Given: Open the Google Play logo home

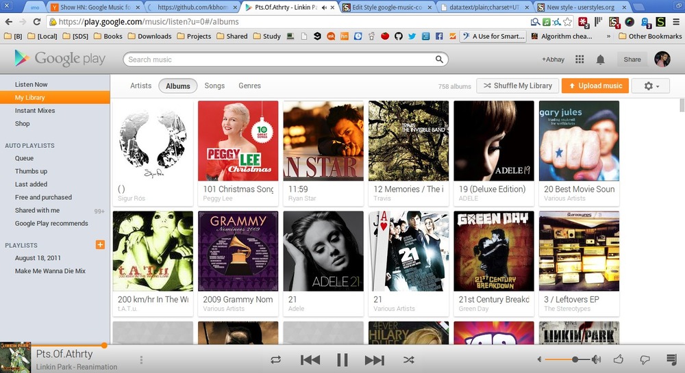Looking at the screenshot, I should pos(60,58).
